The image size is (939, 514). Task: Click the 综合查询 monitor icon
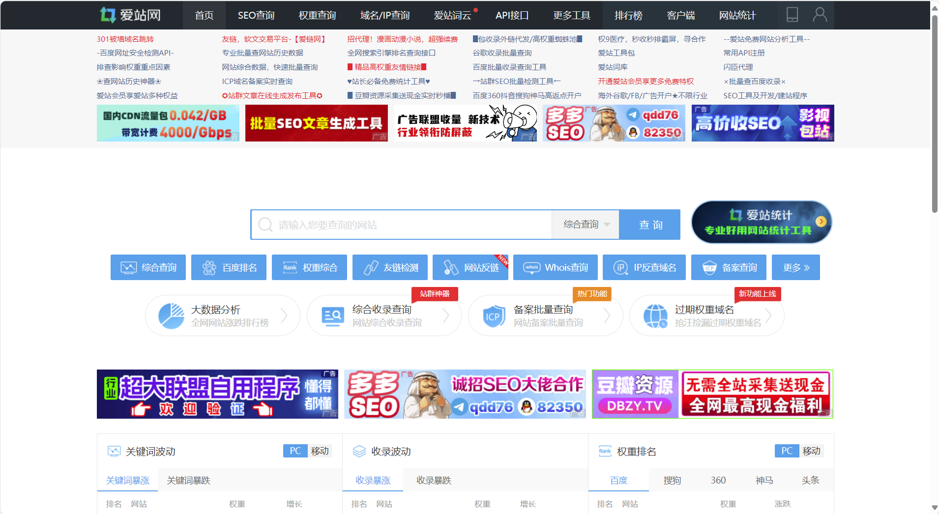pos(129,267)
